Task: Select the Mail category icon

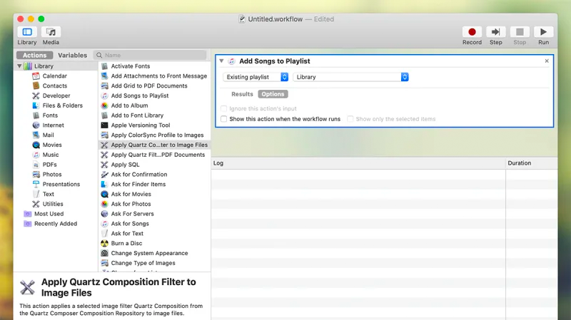Action: click(36, 135)
